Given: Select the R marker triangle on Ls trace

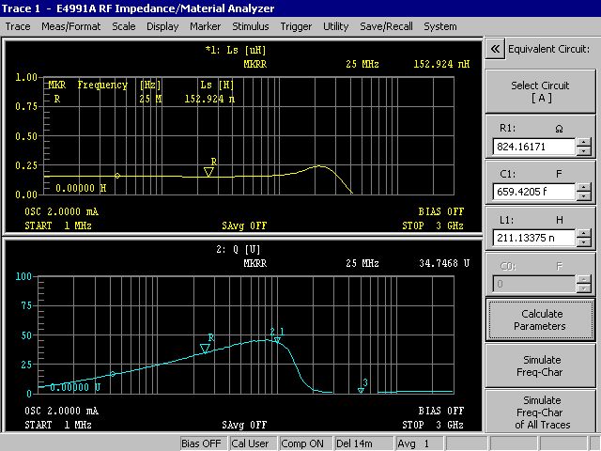Looking at the screenshot, I should [209, 171].
